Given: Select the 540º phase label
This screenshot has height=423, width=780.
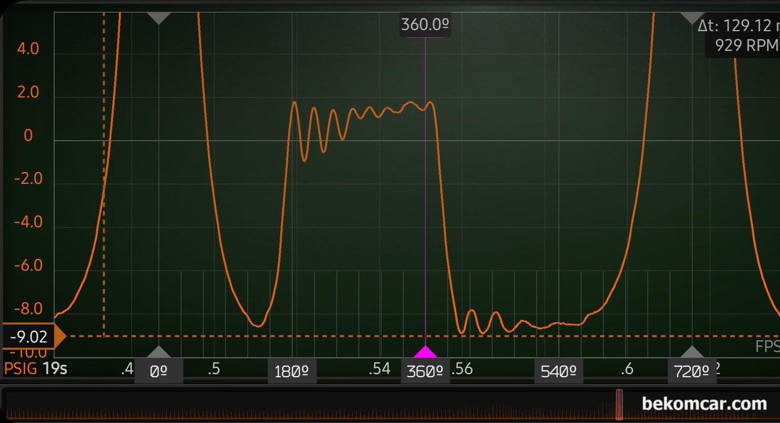Looking at the screenshot, I should [559, 372].
